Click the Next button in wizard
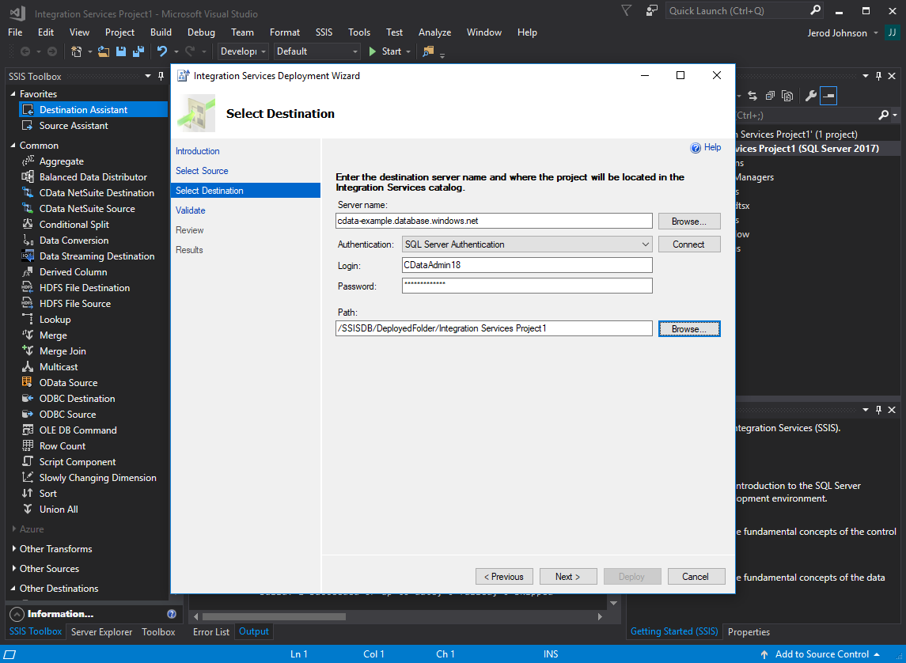The height and width of the screenshot is (663, 906). tap(567, 577)
